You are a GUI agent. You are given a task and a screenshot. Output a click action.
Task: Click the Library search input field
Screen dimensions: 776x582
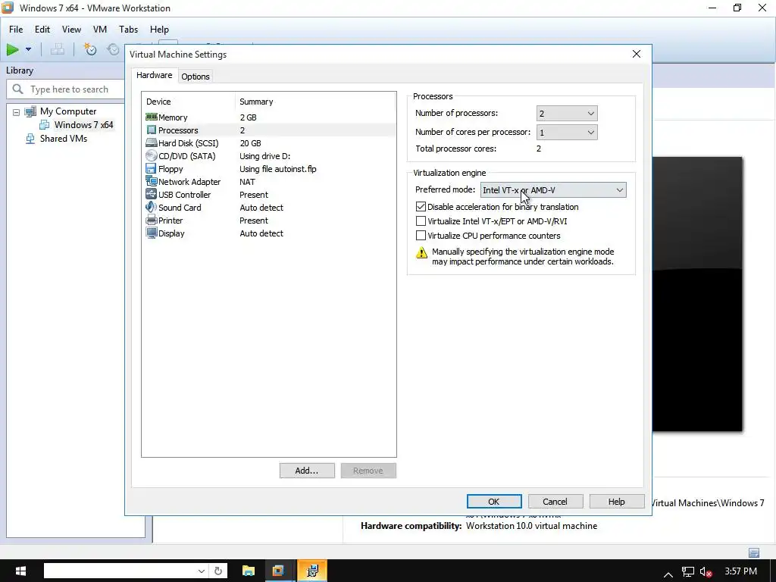tap(69, 89)
